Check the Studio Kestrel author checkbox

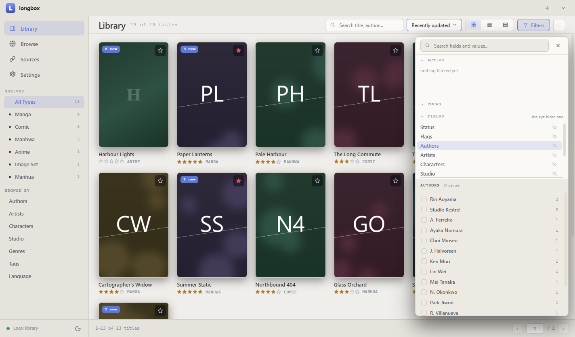[424, 209]
